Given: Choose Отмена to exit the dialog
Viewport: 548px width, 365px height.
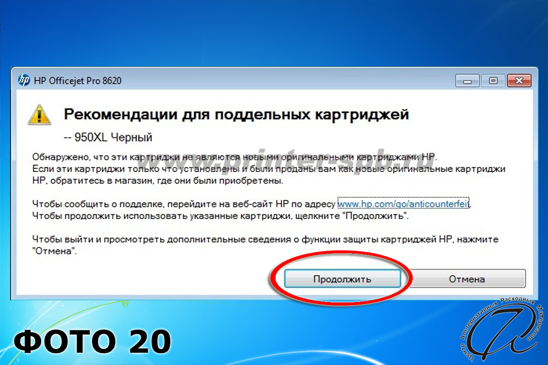Looking at the screenshot, I should click(467, 279).
